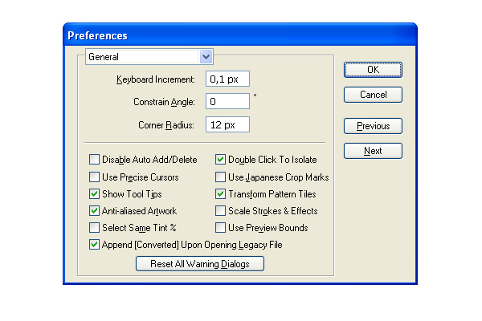Click Reset All Warning Dialogs button
The width and height of the screenshot is (482, 321).
click(200, 264)
